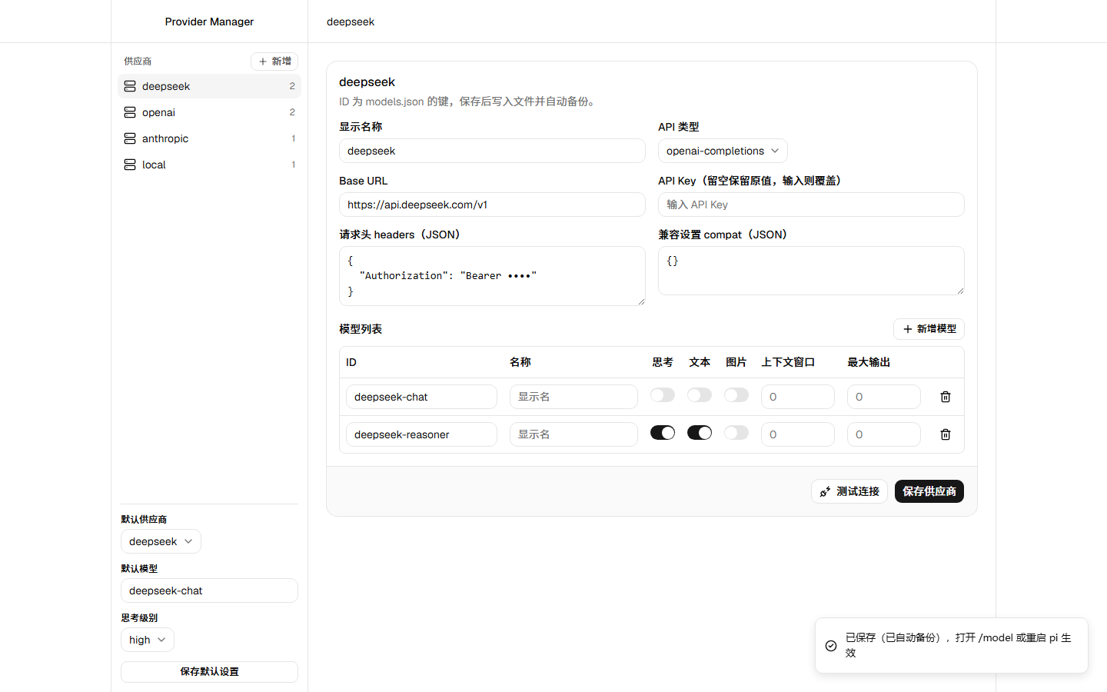Focus the 显示名称 display name field
The height and width of the screenshot is (692, 1107).
click(492, 151)
